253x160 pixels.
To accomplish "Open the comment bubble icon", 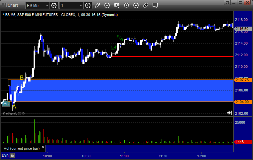I will (155, 5).
